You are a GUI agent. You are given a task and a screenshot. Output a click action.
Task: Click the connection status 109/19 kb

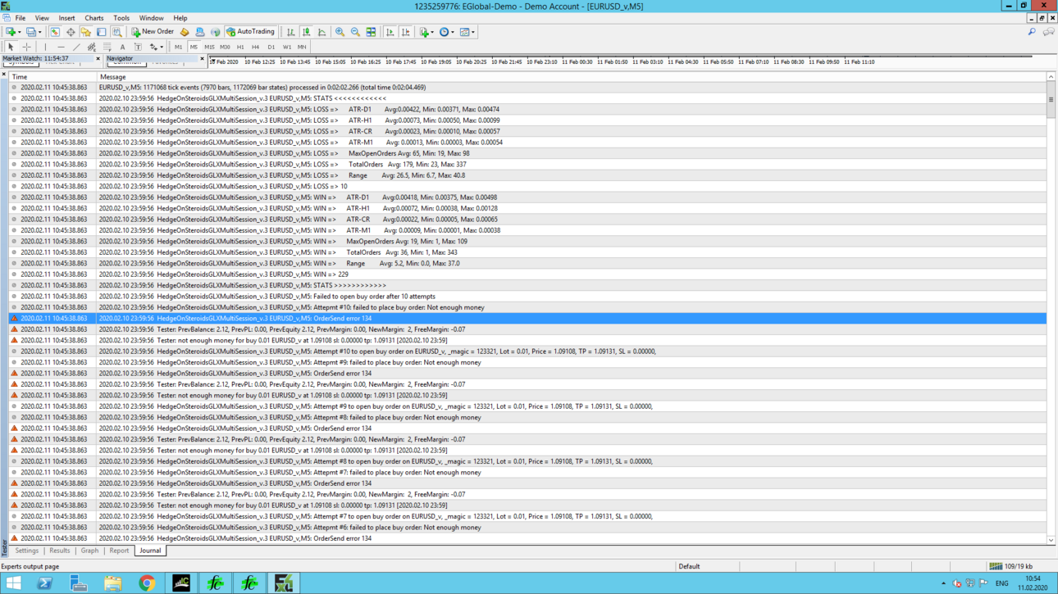[1011, 566]
